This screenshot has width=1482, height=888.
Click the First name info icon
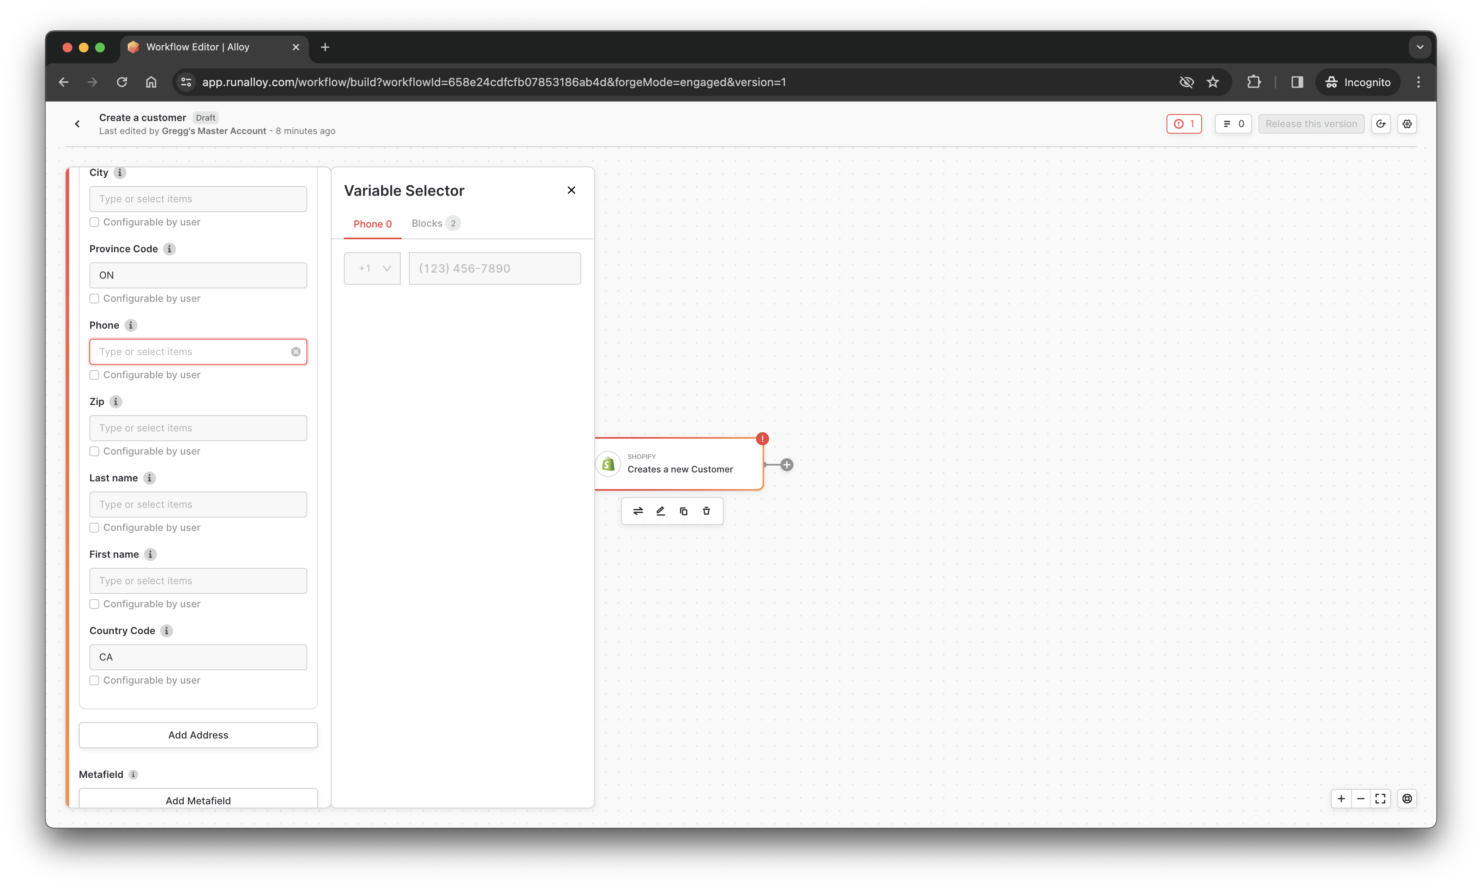click(150, 555)
